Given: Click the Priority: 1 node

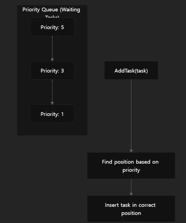Looking at the screenshot, I should [x=52, y=114].
